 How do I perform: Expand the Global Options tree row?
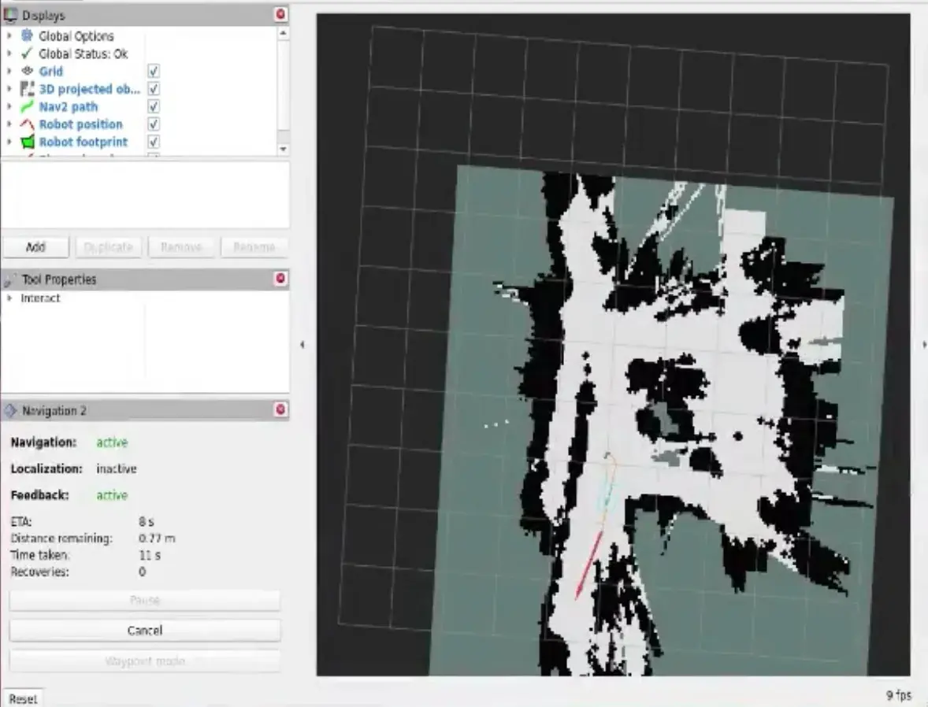[x=9, y=35]
